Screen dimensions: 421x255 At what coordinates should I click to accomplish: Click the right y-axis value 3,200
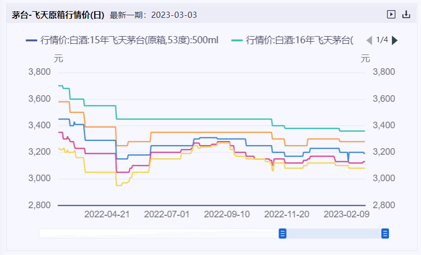(x=384, y=152)
